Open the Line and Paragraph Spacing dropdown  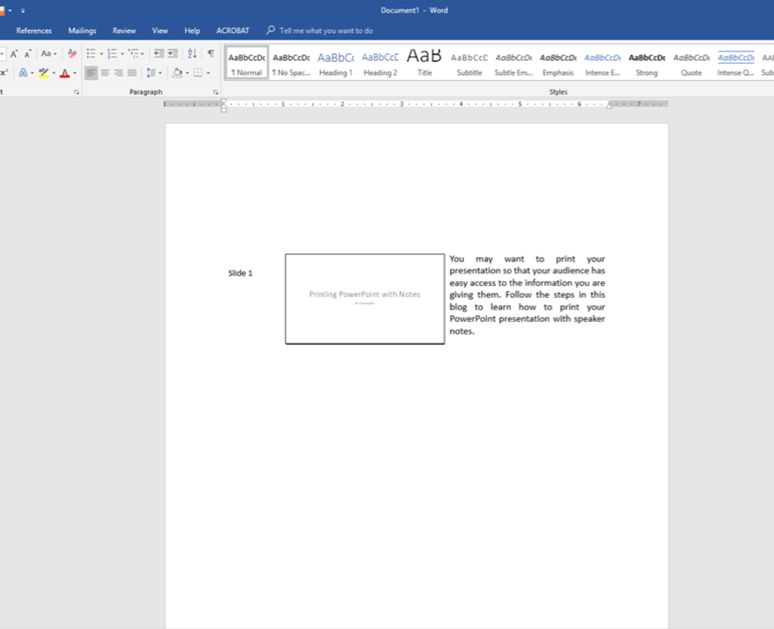152,72
